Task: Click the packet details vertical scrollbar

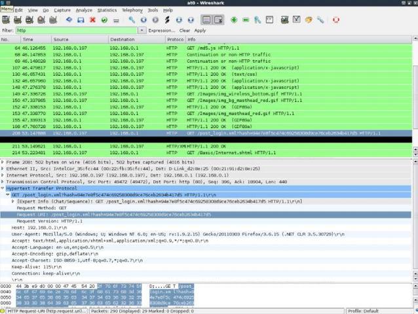Action: tap(415, 215)
